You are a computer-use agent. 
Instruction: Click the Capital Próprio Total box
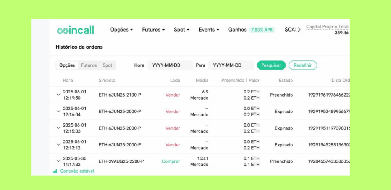point(326,30)
